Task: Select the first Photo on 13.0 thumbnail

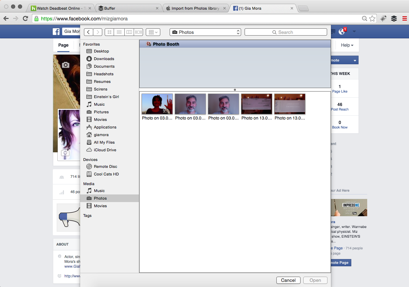Action: tap(256, 104)
